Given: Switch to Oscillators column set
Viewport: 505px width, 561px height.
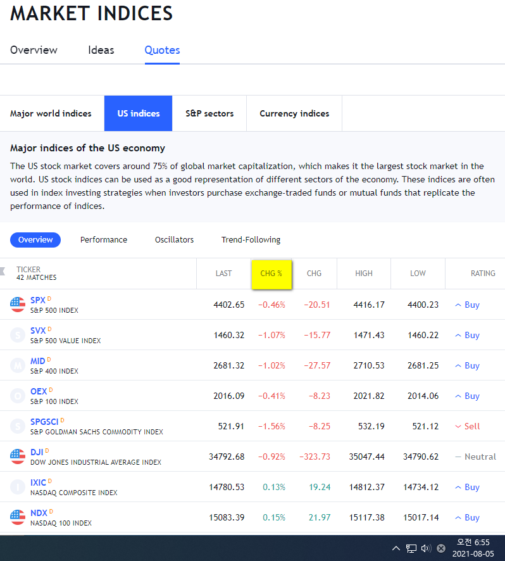Looking at the screenshot, I should click(x=174, y=240).
